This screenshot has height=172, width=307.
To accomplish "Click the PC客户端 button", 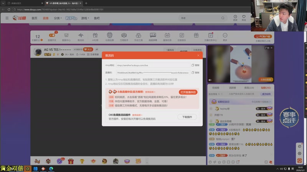I will tap(263, 36).
